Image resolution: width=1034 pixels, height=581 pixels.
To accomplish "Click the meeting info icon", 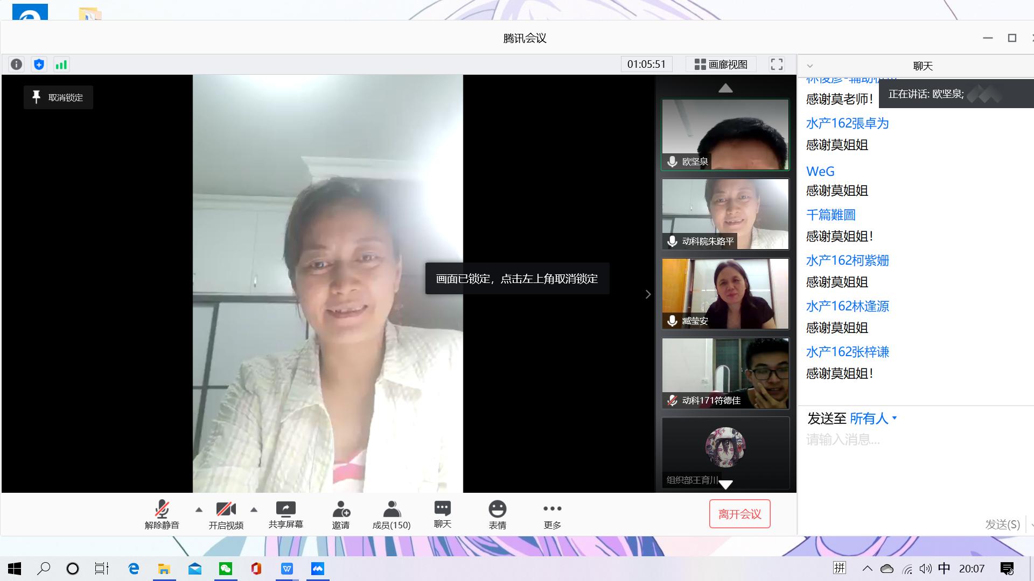I will [x=17, y=65].
